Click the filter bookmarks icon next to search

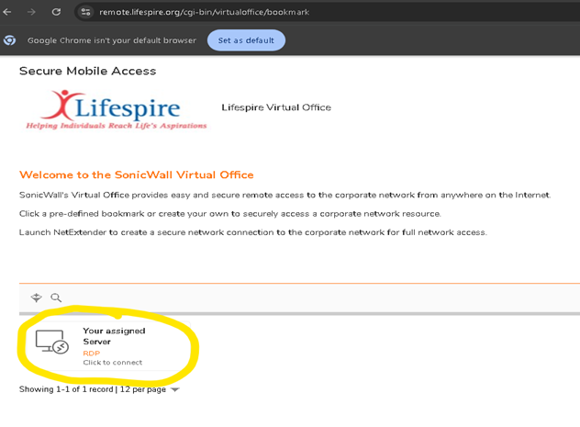click(37, 298)
